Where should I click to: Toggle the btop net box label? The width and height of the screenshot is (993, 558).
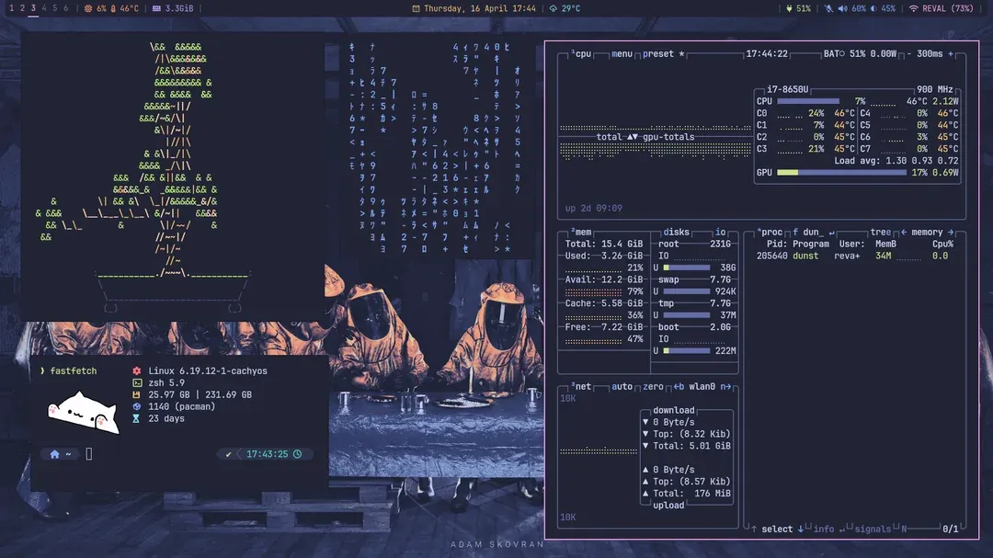[x=581, y=386]
